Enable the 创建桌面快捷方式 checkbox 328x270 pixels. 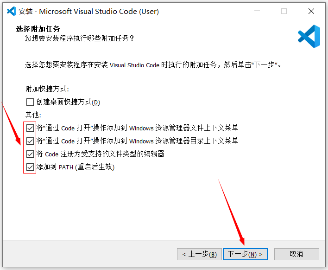click(30, 102)
